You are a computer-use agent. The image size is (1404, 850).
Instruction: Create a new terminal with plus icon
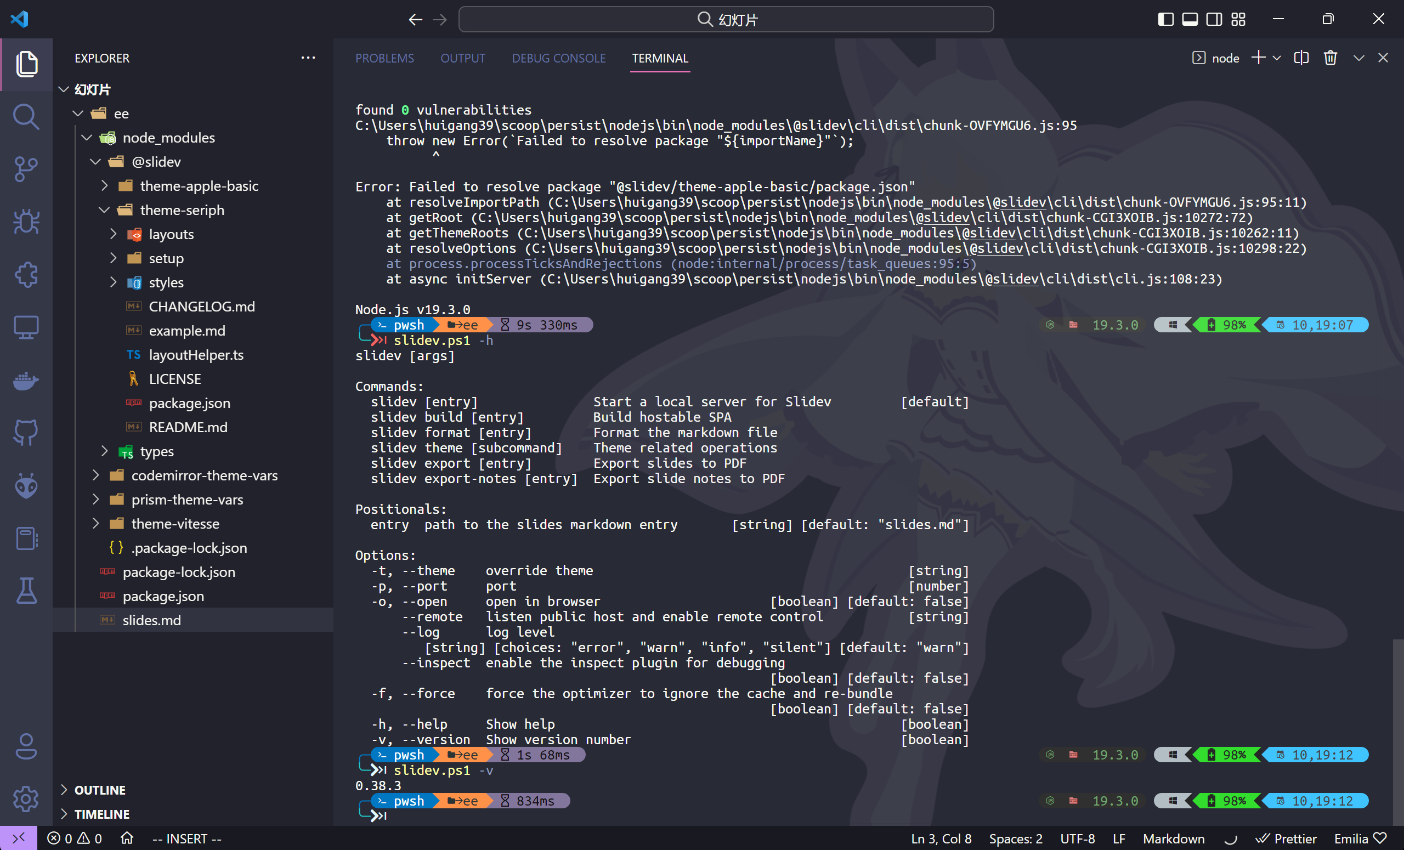[1258, 58]
